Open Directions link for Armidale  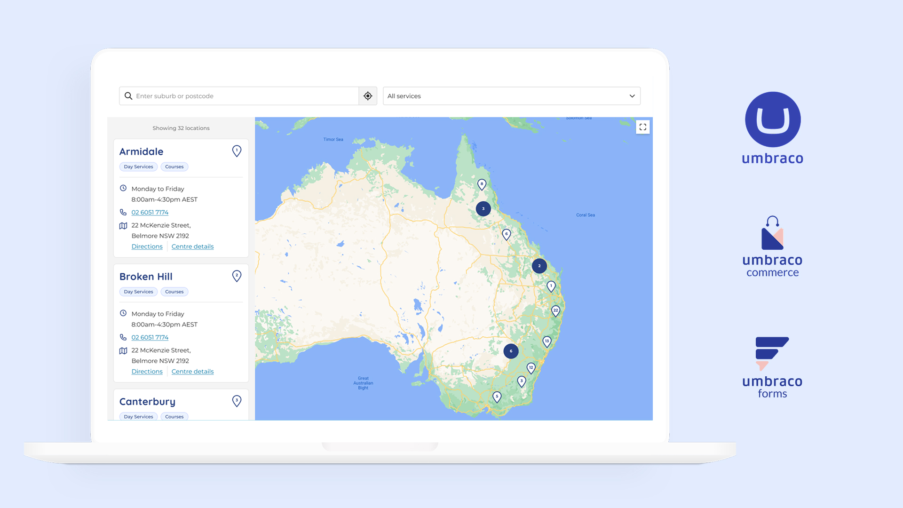[x=147, y=246]
